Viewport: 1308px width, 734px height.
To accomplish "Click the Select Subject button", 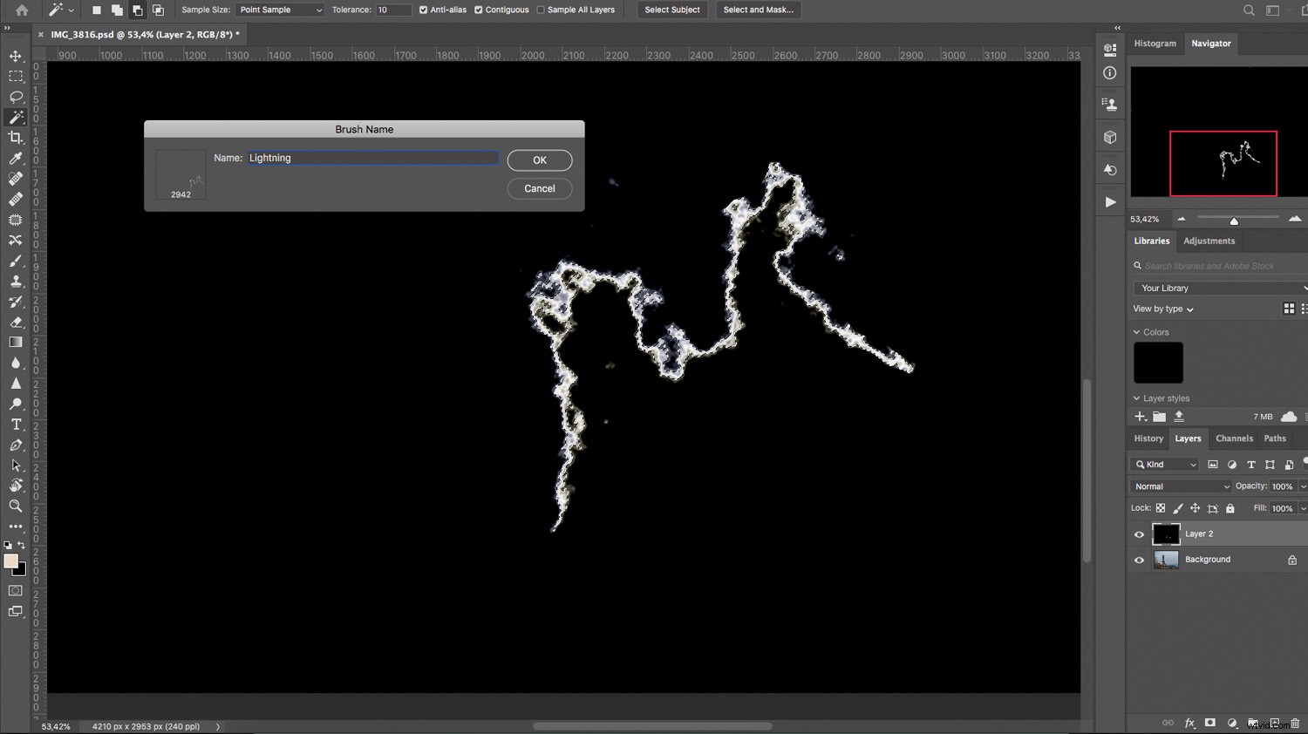I will (x=671, y=10).
